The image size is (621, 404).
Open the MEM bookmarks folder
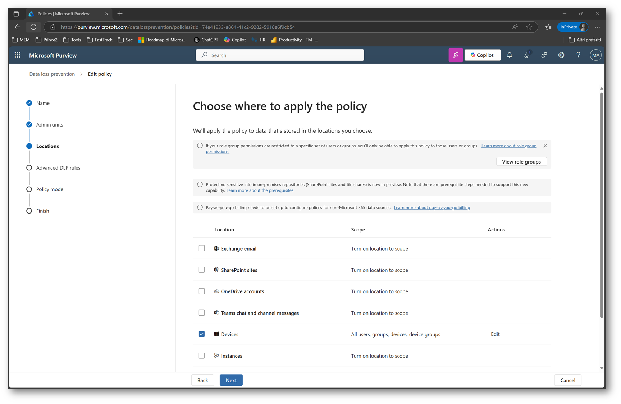(21, 40)
